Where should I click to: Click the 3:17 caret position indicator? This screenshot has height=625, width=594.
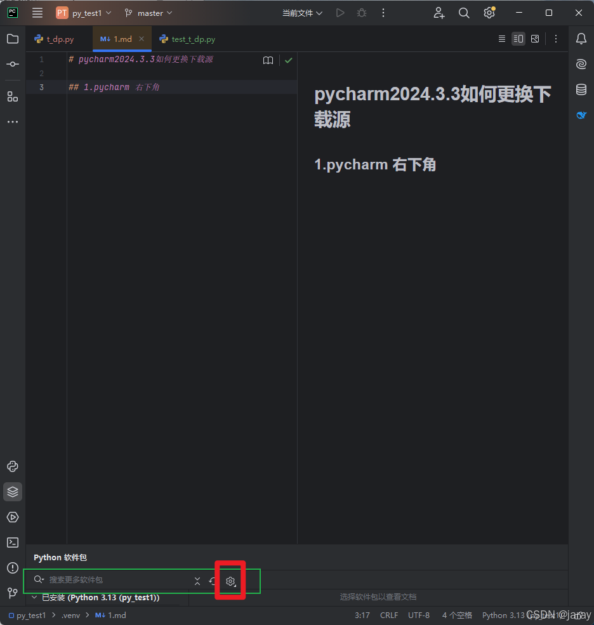point(362,615)
